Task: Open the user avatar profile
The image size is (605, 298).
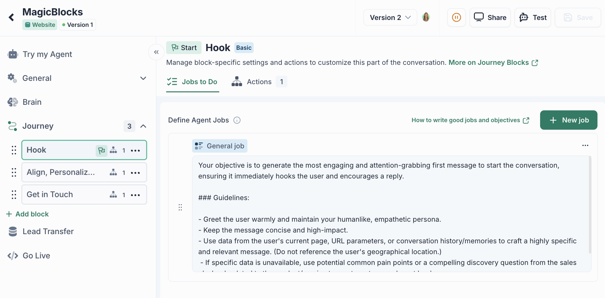Action: pos(426,17)
